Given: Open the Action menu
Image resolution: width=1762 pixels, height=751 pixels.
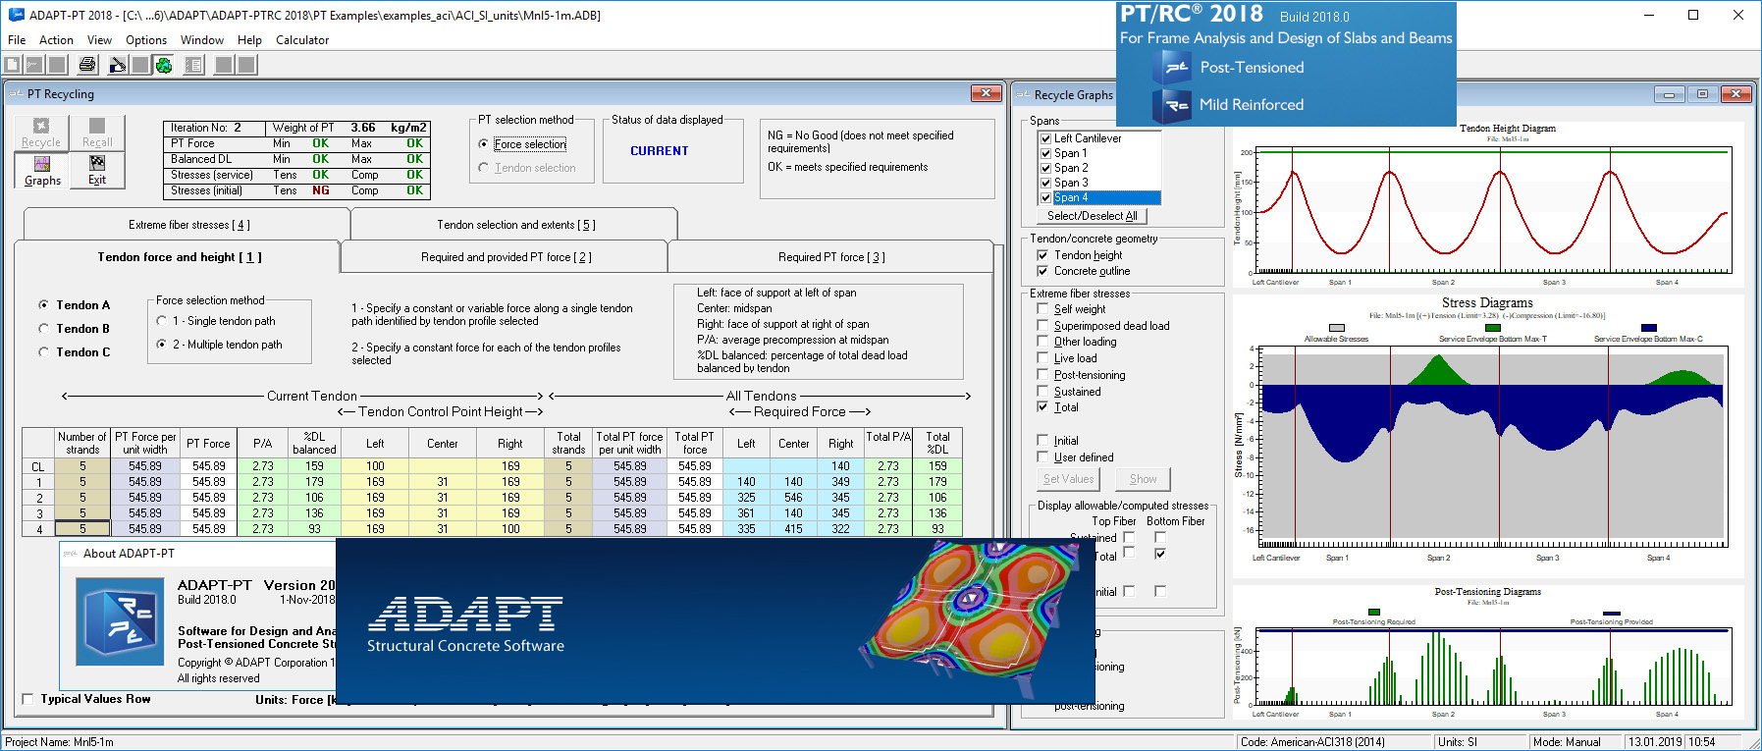Looking at the screenshot, I should point(56,40).
